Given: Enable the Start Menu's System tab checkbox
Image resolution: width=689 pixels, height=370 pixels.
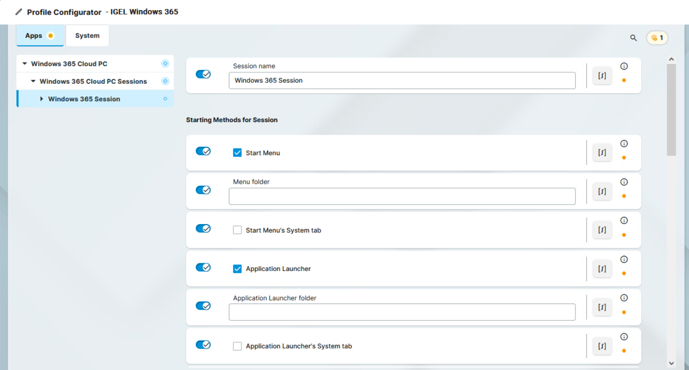Looking at the screenshot, I should point(237,230).
